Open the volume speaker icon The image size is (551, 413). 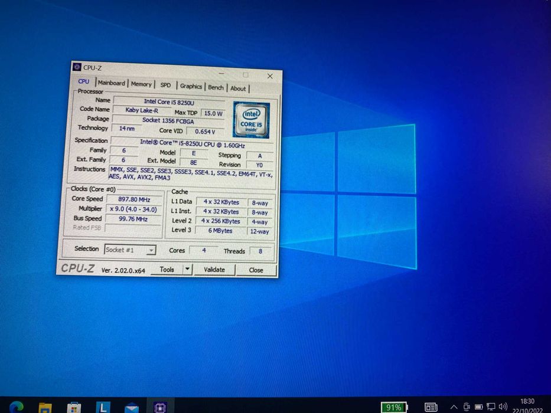click(503, 407)
